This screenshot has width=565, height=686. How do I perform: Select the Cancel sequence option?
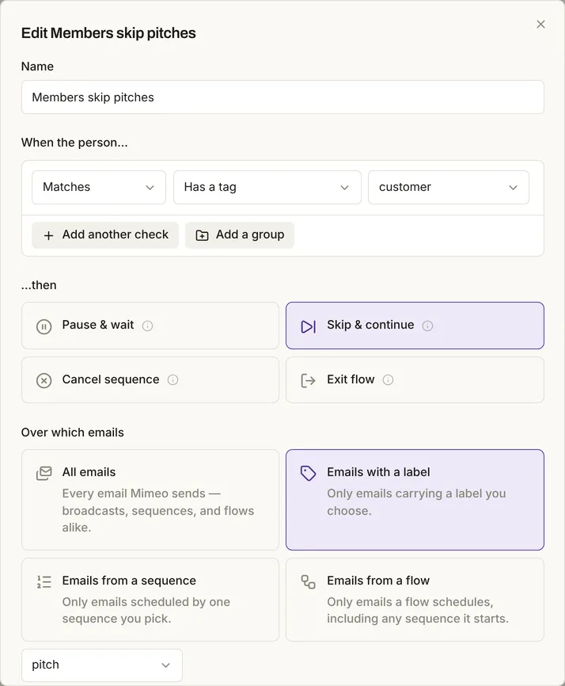(150, 379)
